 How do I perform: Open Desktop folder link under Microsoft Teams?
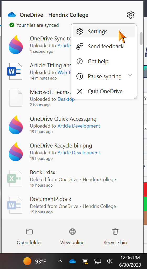pyautogui.click(x=66, y=99)
